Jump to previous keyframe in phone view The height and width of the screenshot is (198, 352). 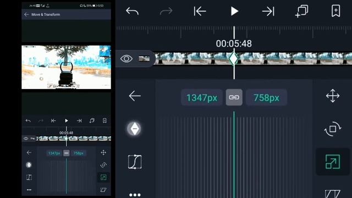[x=53, y=121]
